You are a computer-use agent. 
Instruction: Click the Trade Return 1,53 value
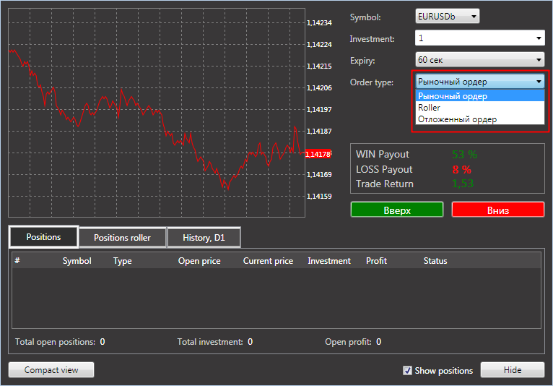click(463, 184)
